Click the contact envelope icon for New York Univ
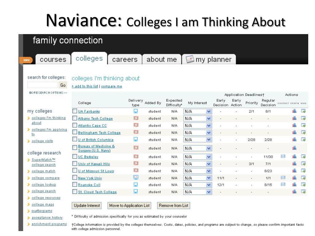 pyautogui.click(x=283, y=177)
